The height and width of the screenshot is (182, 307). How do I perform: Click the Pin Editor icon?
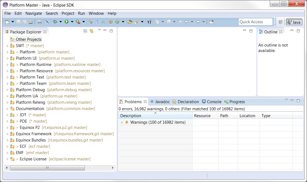click(211, 22)
